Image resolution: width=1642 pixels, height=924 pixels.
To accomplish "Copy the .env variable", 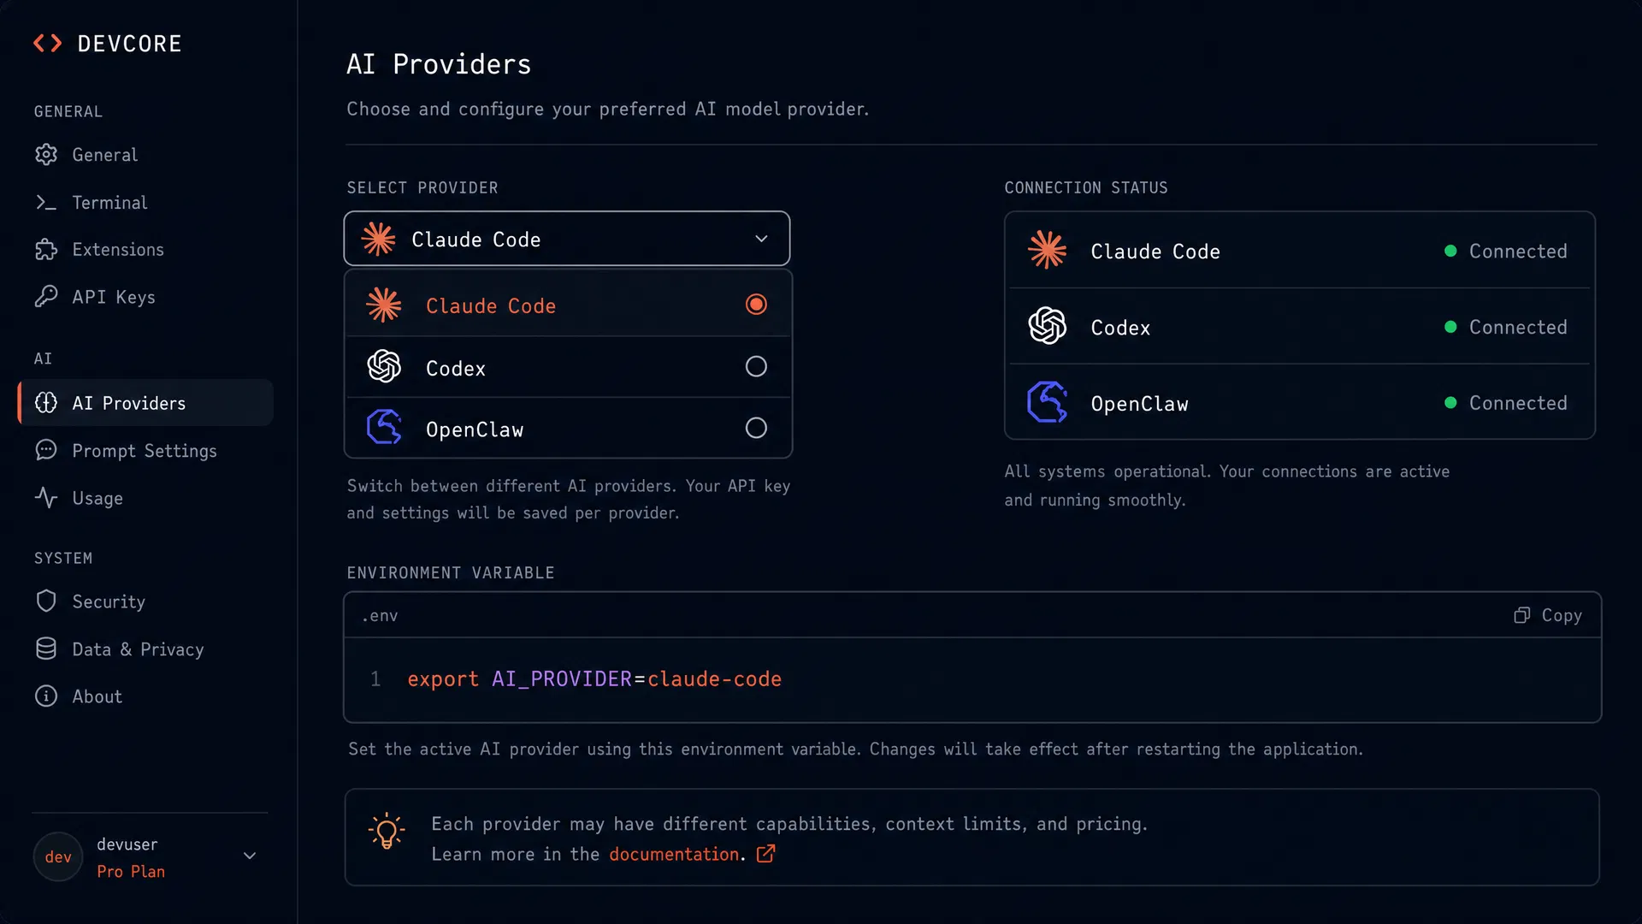I will click(x=1548, y=615).
